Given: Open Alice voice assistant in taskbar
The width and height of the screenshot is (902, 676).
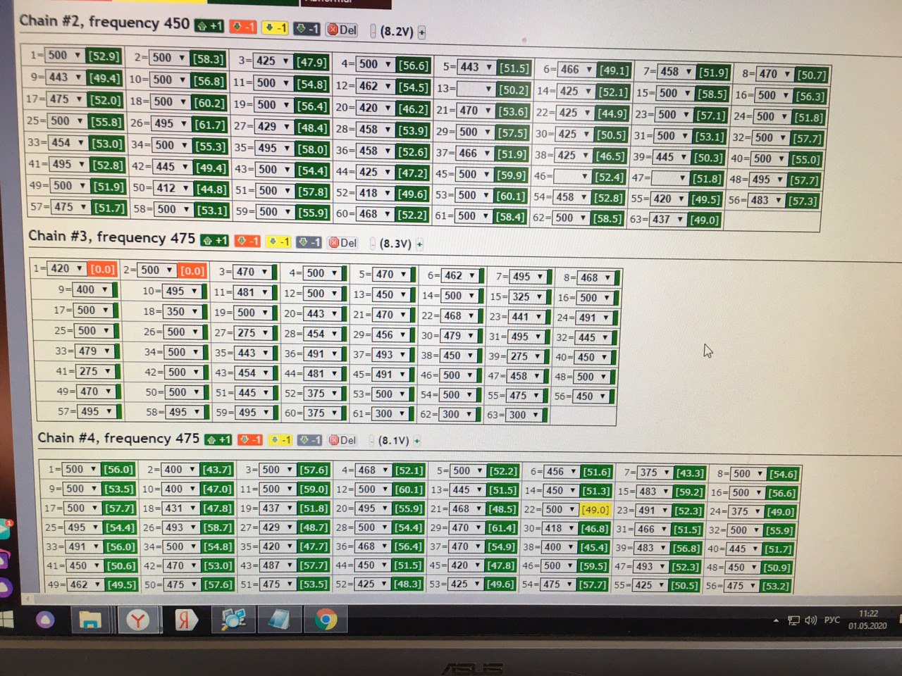Looking at the screenshot, I should point(45,620).
